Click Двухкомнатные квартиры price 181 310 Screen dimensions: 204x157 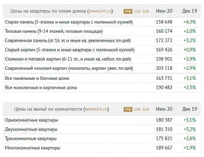pyautogui.click(x=164, y=129)
